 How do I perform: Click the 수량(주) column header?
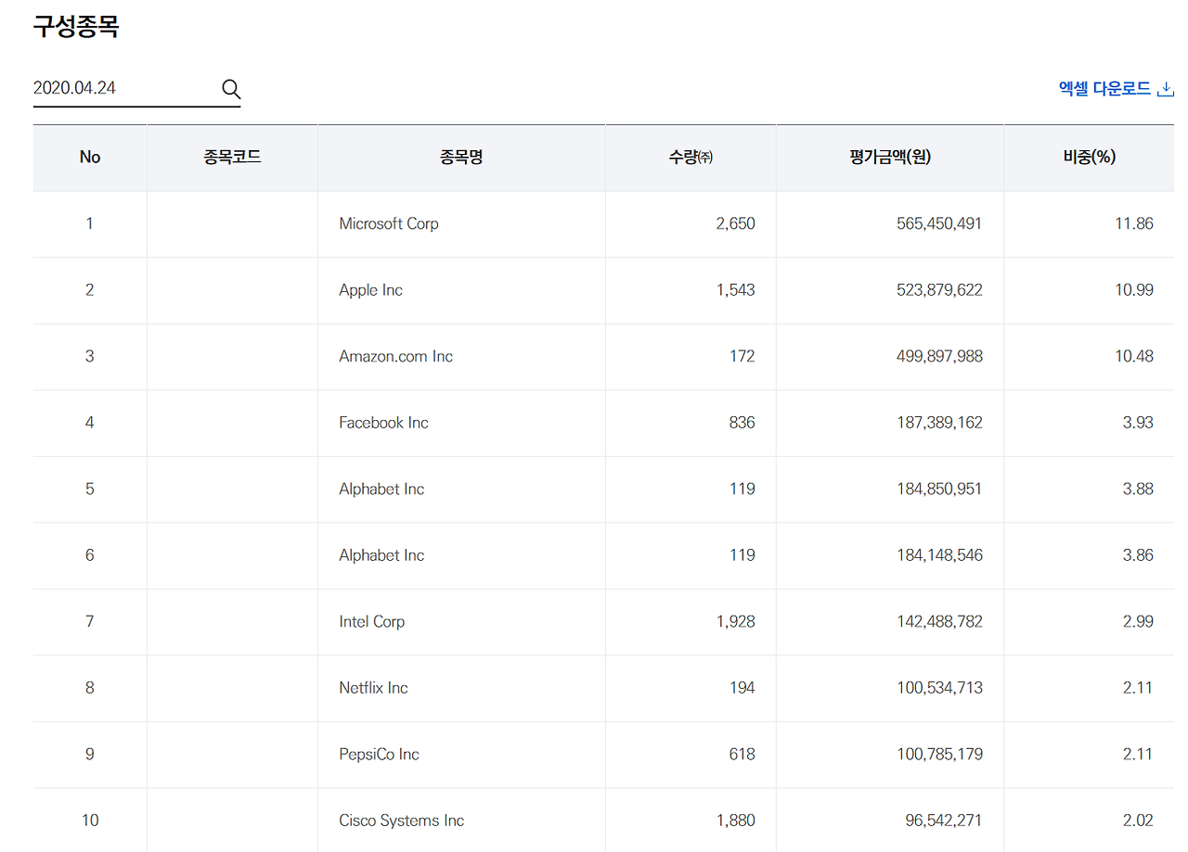point(691,158)
